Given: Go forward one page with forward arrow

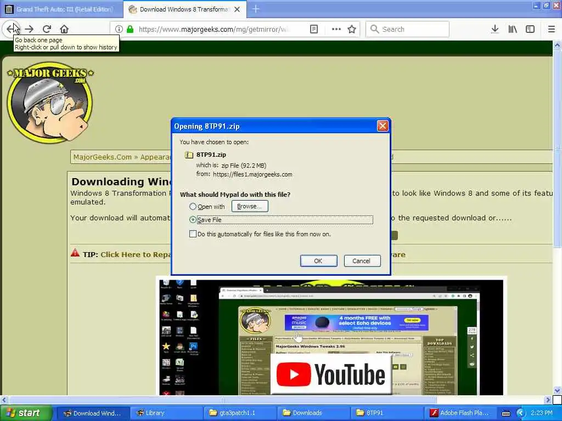Looking at the screenshot, I should click(30, 29).
